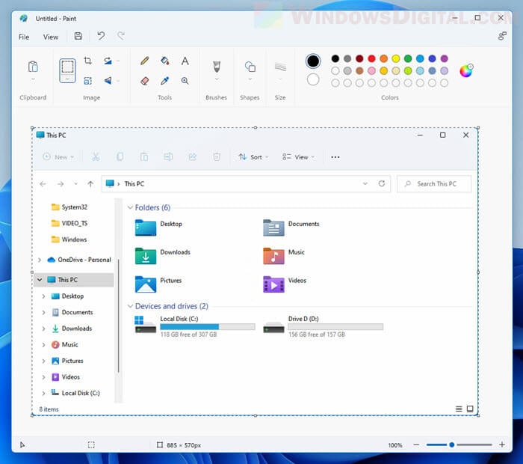Click the Sort button in the This PC image
This screenshot has height=464, width=523.
(253, 157)
